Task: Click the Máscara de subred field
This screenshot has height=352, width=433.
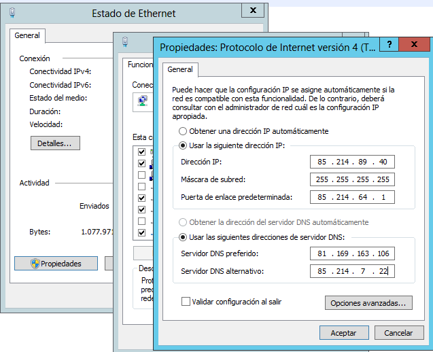Action: click(x=352, y=179)
